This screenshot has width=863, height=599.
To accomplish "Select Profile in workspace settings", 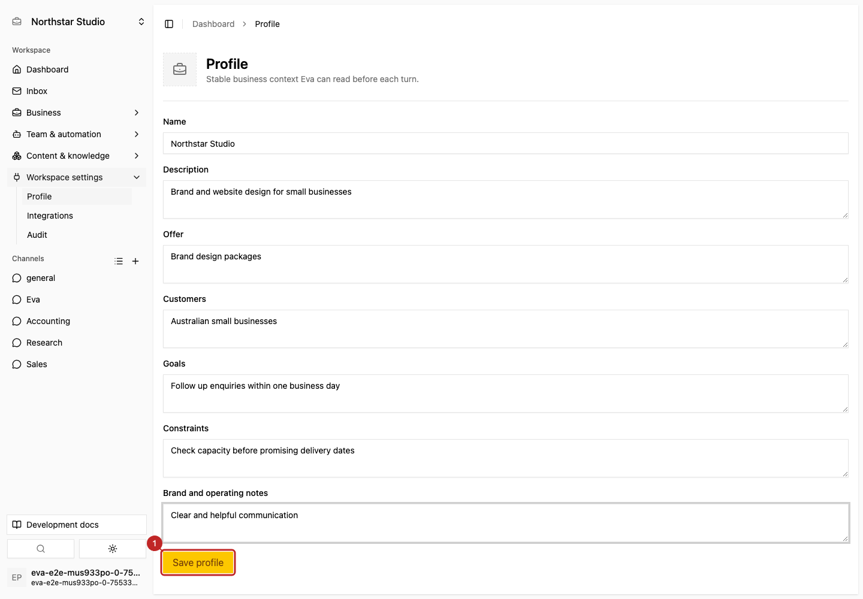I will pyautogui.click(x=77, y=196).
